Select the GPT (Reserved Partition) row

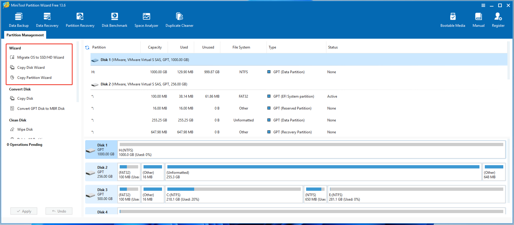pos(299,108)
